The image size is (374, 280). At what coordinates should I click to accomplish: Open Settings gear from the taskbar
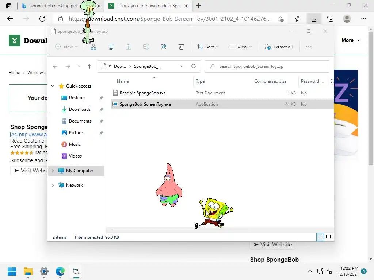[x=44, y=271]
